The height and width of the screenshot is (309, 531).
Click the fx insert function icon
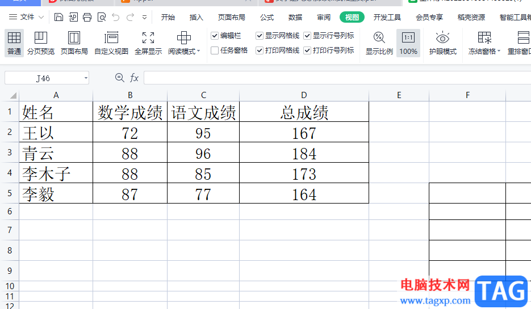click(x=134, y=78)
